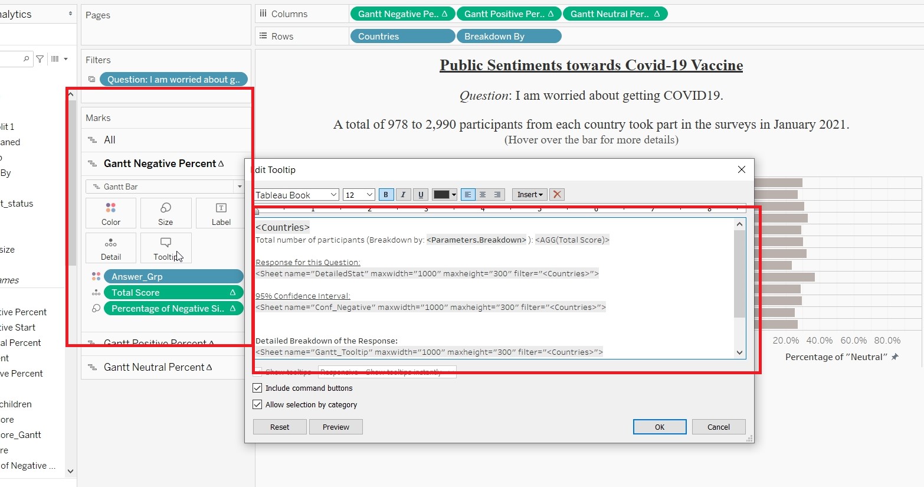Open the Detail marks card
This screenshot has height=487, width=924.
tap(111, 248)
